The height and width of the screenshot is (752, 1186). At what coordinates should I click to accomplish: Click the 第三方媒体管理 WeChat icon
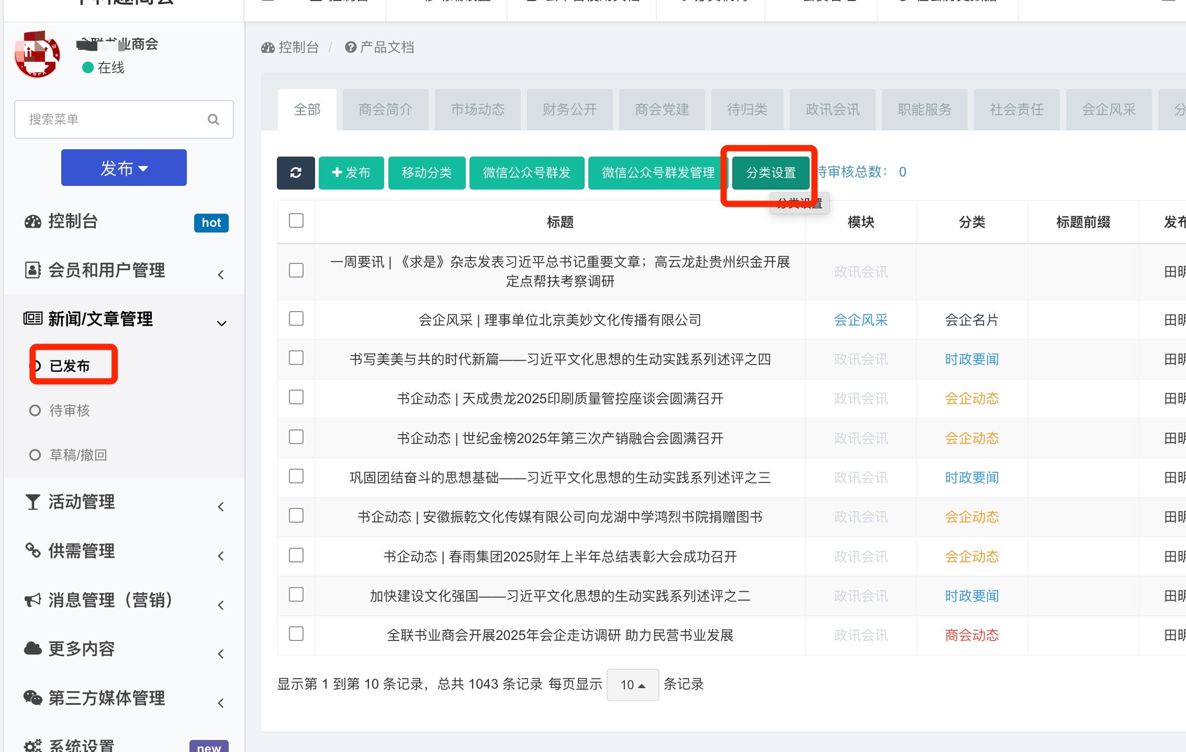[33, 698]
